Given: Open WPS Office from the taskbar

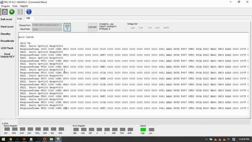Looking at the screenshot, I should (24, 139).
